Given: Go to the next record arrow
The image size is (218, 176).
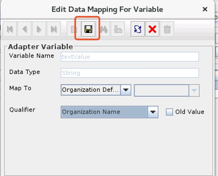Looking at the screenshot, I should coord(39,29).
